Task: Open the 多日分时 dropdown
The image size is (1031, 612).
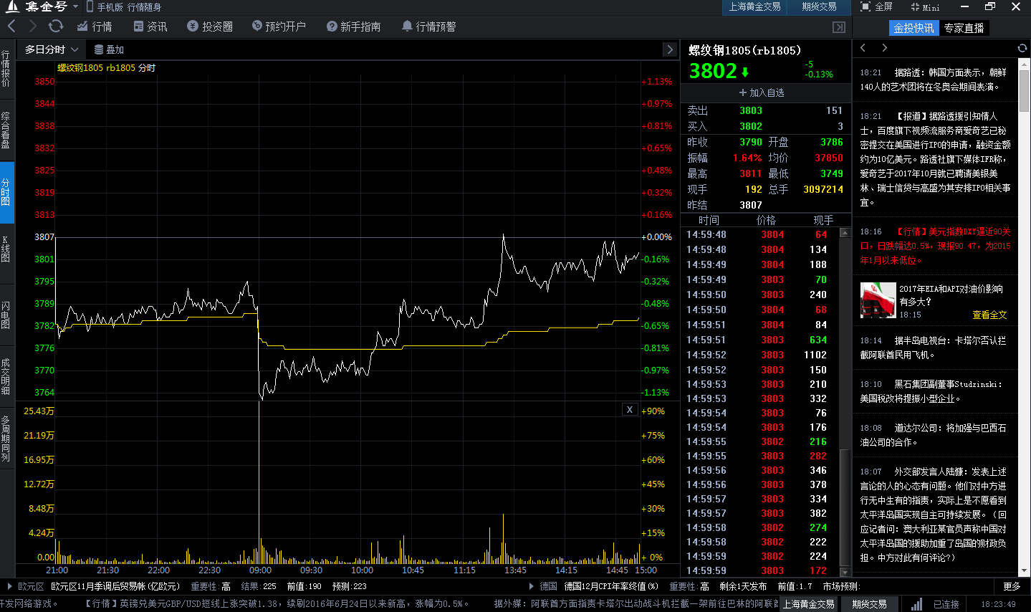Action: [49, 49]
